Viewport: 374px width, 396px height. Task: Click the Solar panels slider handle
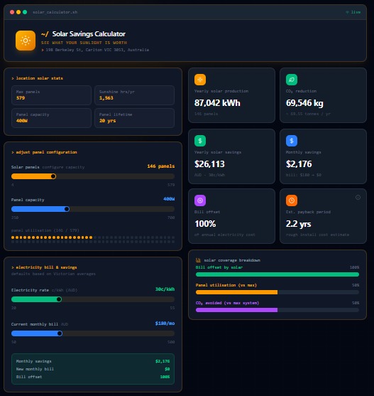[53, 176]
